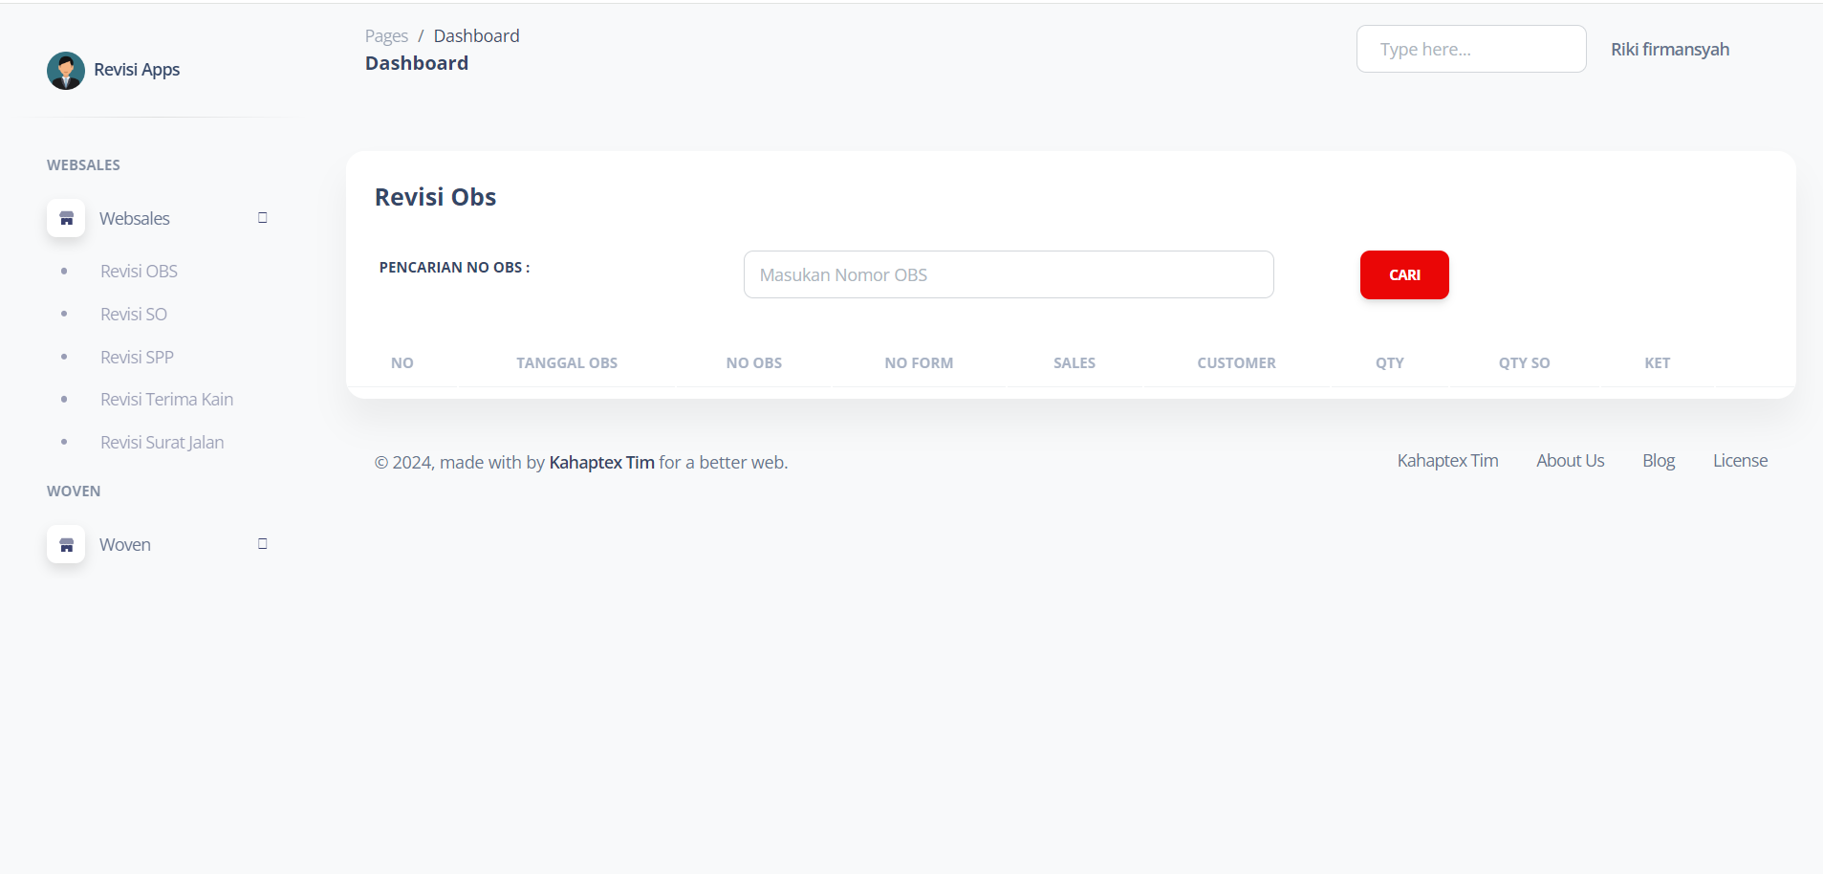Click the Revisi Apps avatar logo

click(x=66, y=71)
